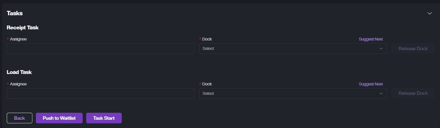This screenshot has width=440, height=128.
Task: Click Suggest Next for Load Task dock
Action: (371, 84)
